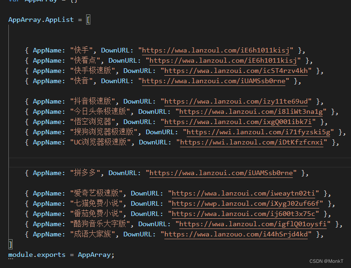
Task: Follow the izy11te69ud link for 抖音极速版
Action: tap(236, 101)
